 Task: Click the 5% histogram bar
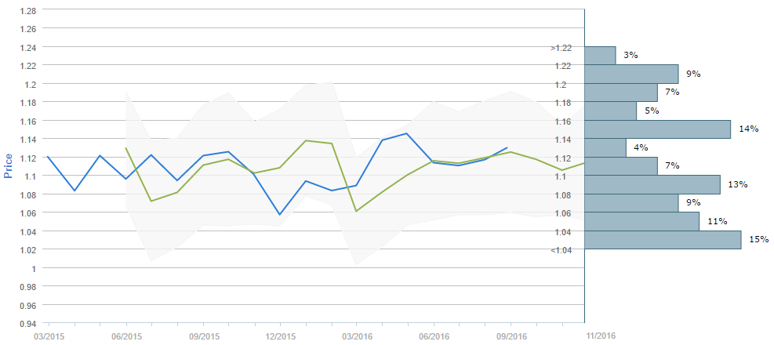[x=610, y=111]
